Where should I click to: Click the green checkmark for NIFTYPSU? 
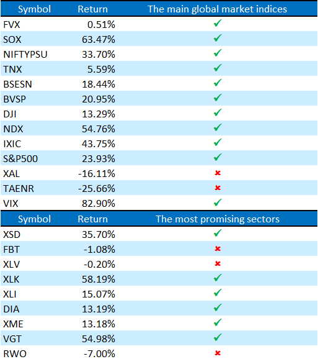point(218,53)
